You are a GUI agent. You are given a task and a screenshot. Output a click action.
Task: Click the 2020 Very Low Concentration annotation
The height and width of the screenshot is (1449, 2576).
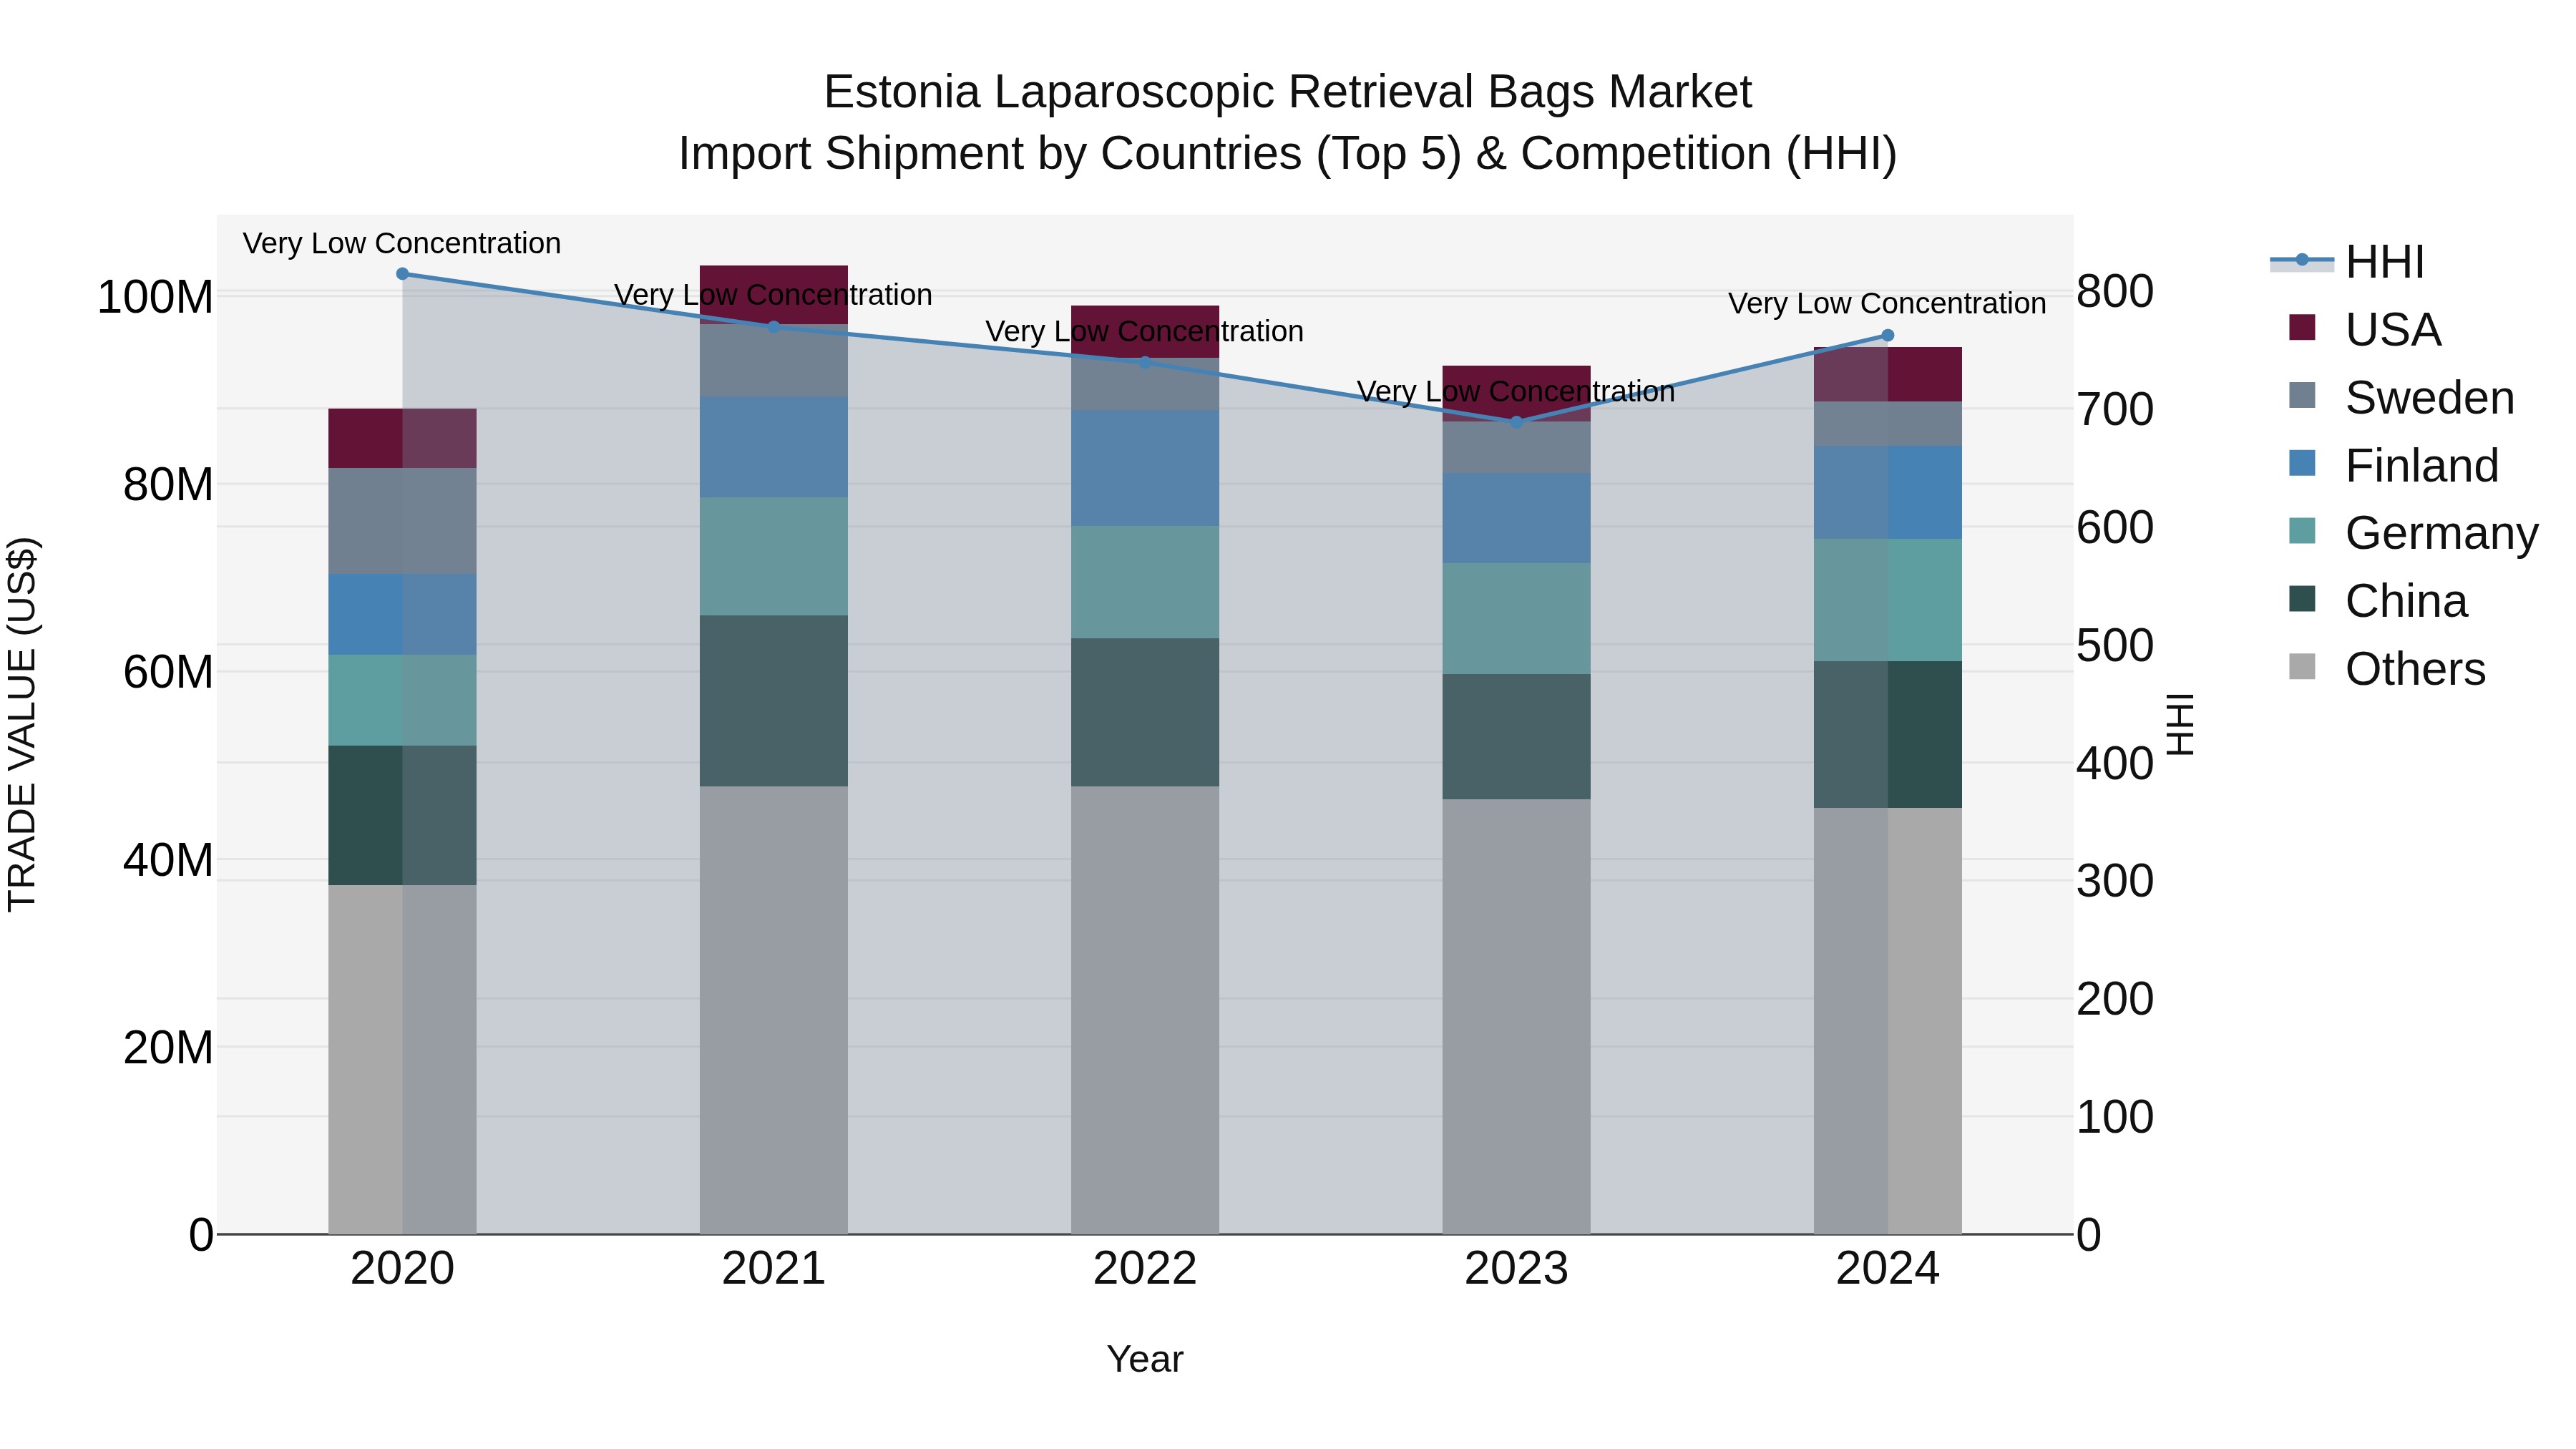[x=402, y=243]
